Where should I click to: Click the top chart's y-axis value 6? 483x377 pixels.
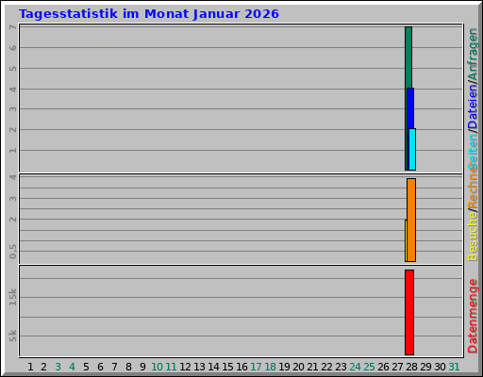(x=12, y=48)
